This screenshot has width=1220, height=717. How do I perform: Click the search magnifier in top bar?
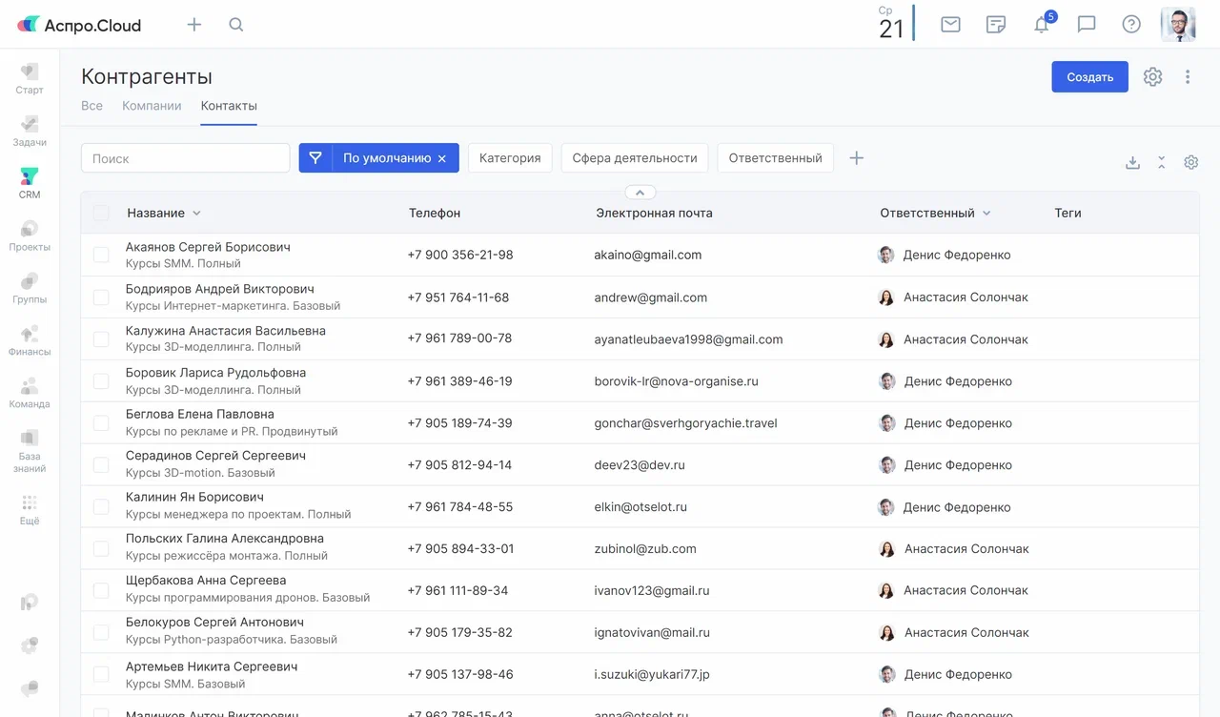tap(236, 25)
